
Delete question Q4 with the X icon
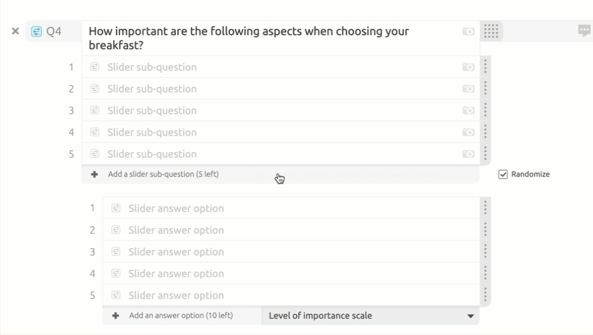tap(15, 31)
